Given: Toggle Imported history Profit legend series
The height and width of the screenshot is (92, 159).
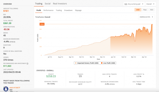Looking at the screenshot, I should (x=87, y=63).
